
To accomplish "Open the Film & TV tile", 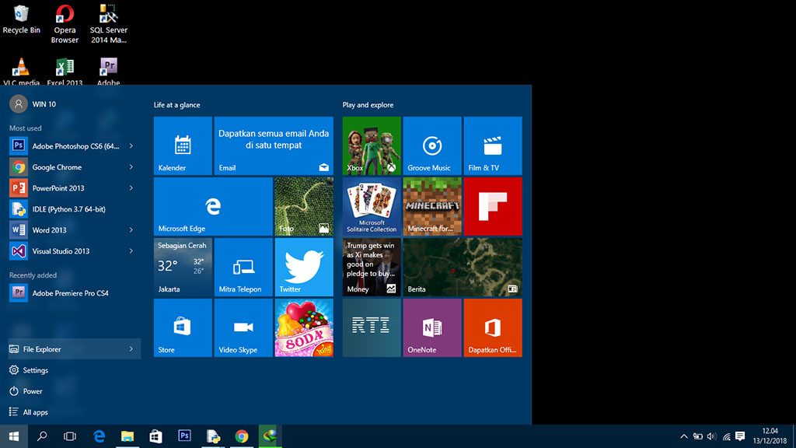I will (x=492, y=145).
